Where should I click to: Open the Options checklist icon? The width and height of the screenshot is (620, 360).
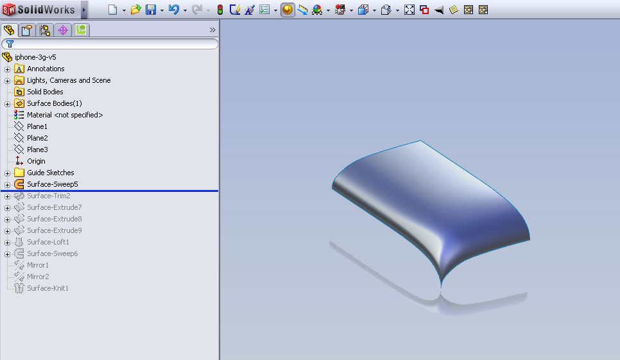coord(264,10)
